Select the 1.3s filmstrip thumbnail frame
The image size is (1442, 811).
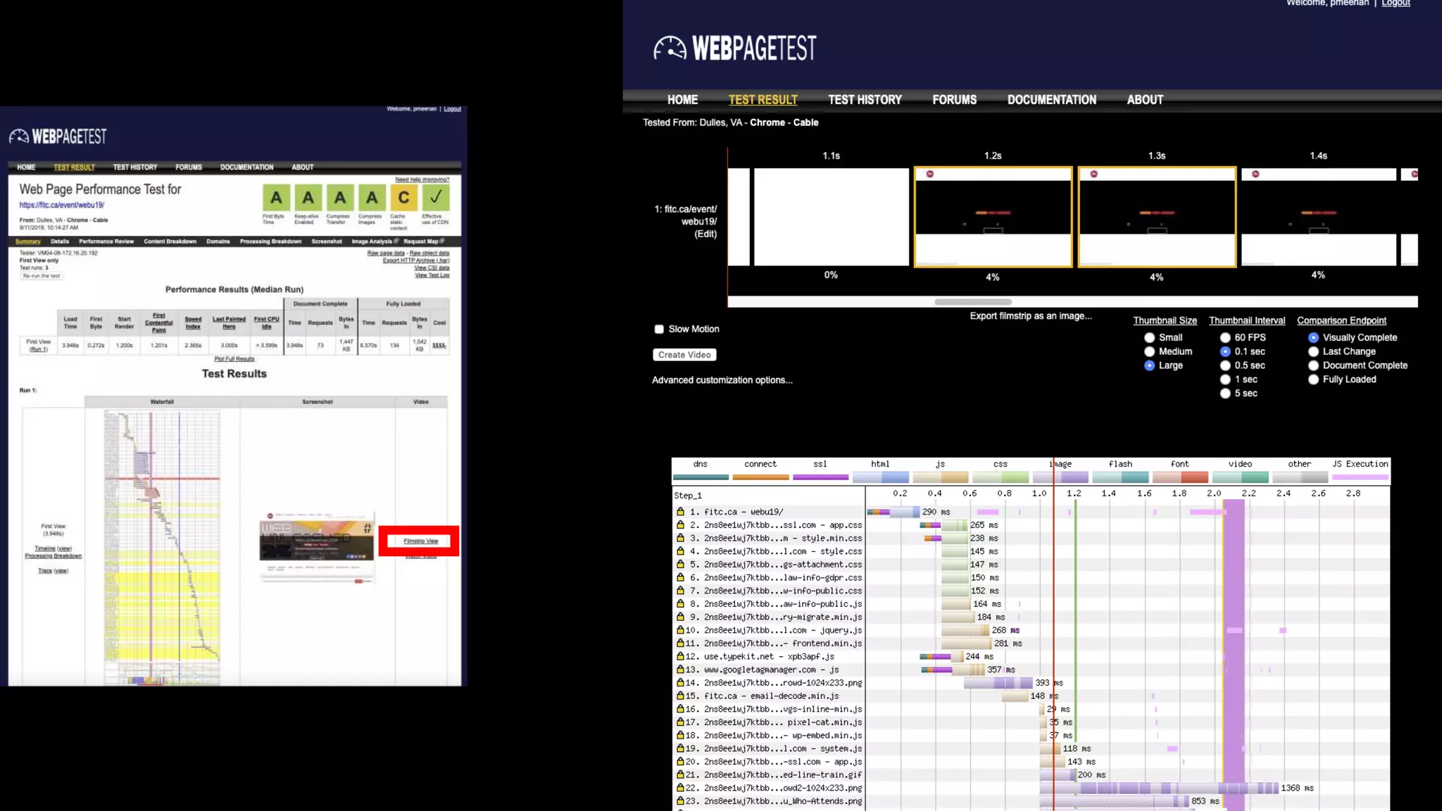click(1157, 217)
